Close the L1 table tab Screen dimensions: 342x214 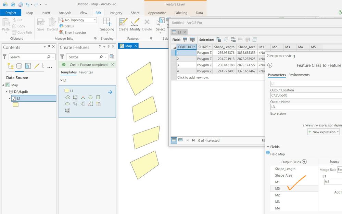(185, 32)
